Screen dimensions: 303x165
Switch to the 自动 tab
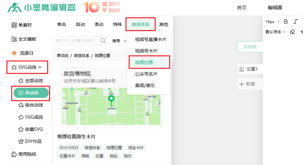pos(80,24)
